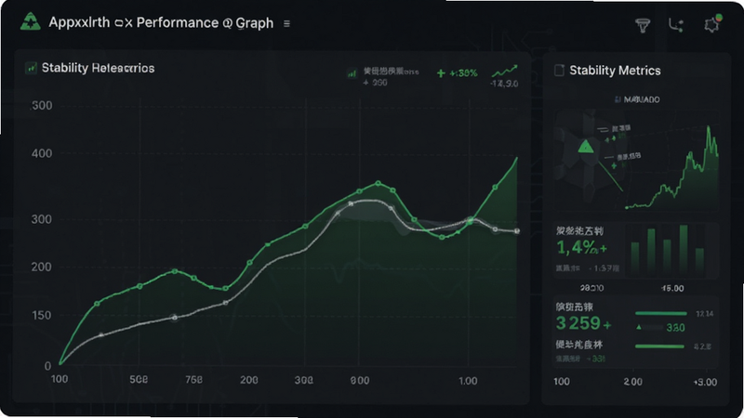Open settings gear with notification dot
744x418 pixels.
[711, 24]
